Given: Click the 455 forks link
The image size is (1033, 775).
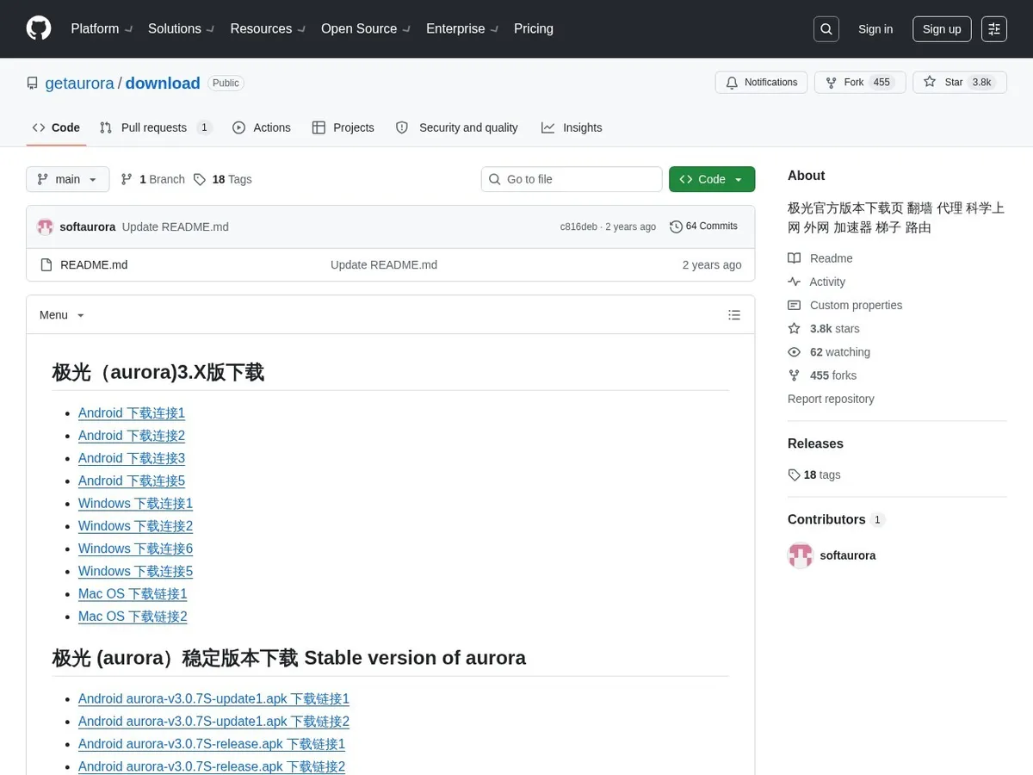Looking at the screenshot, I should (822, 375).
